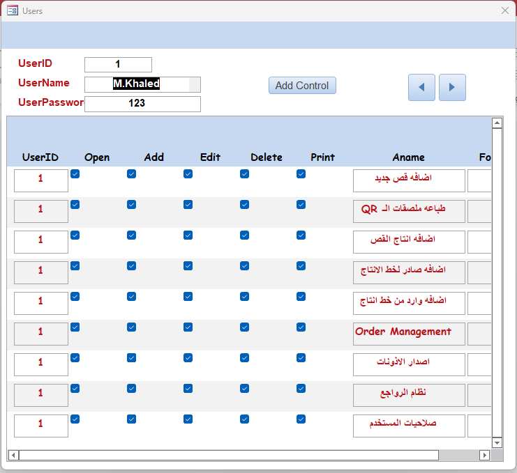Screen dimensions: 517x473
Task: Click subform scroll up arrow
Action: click(497, 123)
